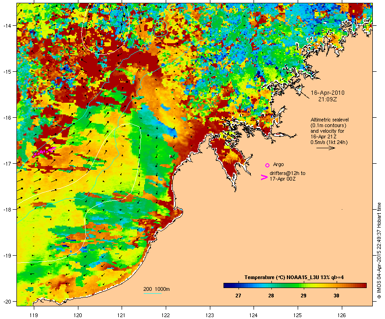Click the 'drifters@12h to' legend label
Image resolution: width=385 pixels, height=319 pixels.
[x=287, y=173]
